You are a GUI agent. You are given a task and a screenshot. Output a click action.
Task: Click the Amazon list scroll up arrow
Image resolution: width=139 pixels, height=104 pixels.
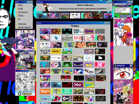[x=131, y=8]
